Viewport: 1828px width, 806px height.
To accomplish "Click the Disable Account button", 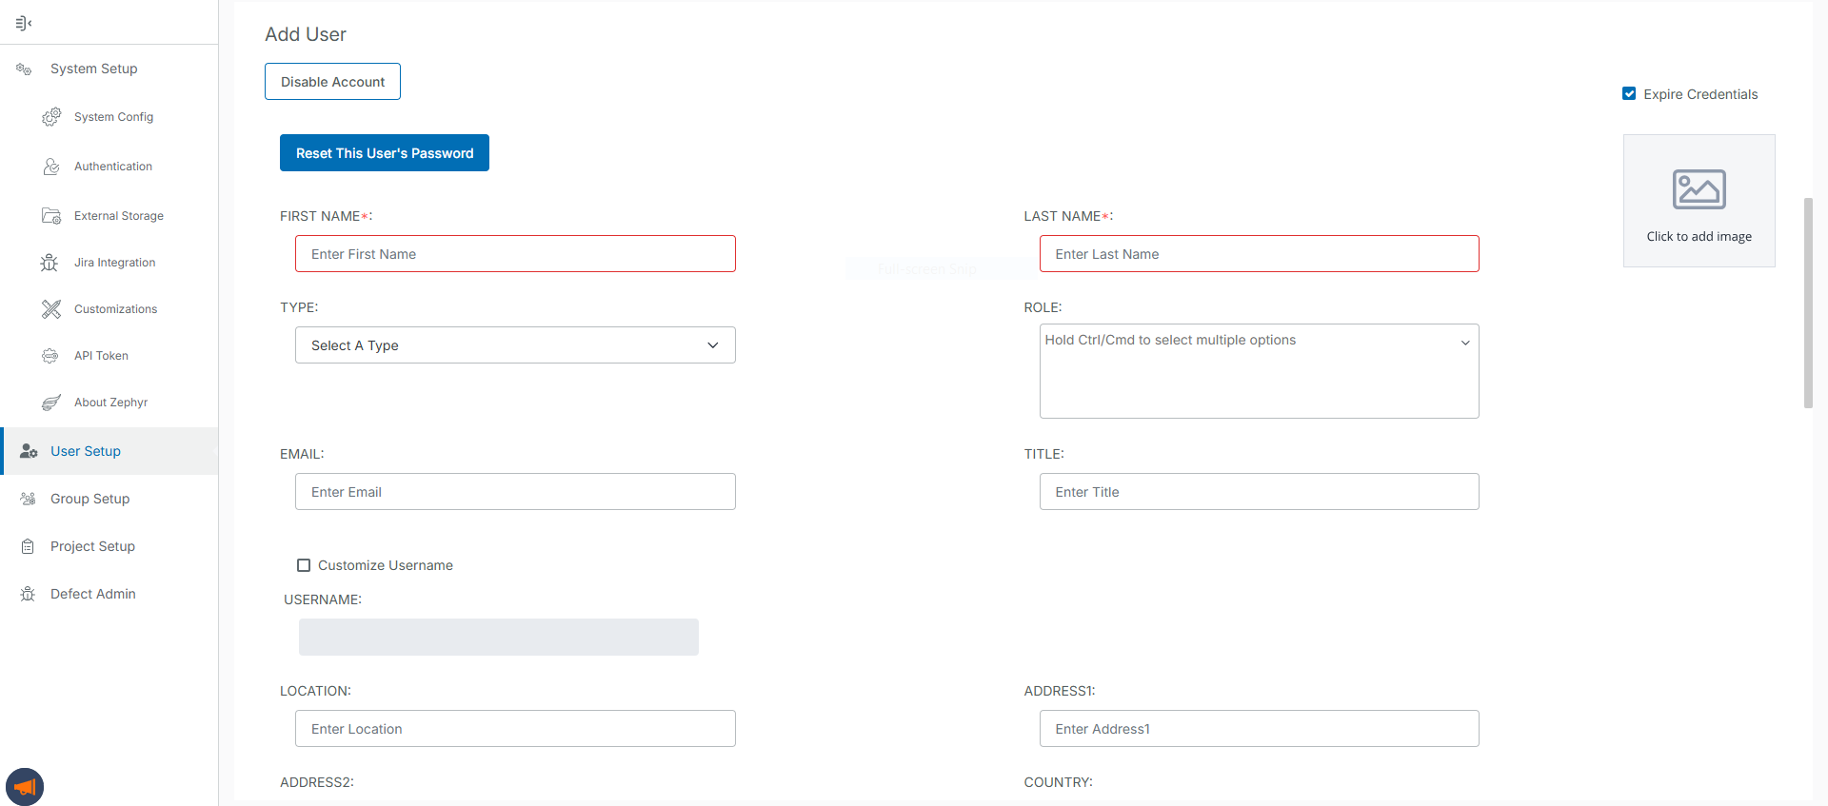I will click(332, 82).
